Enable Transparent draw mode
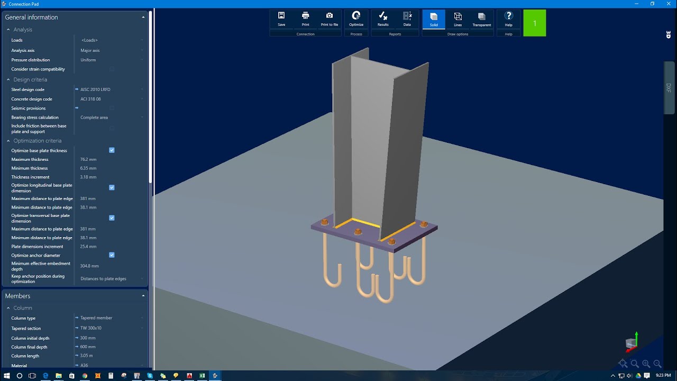Viewport: 677px width, 381px height. (x=481, y=19)
